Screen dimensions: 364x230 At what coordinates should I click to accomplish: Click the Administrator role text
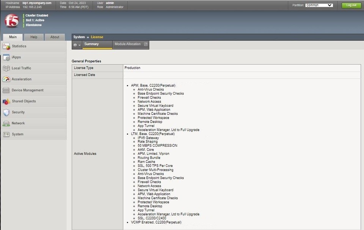[x=115, y=7]
